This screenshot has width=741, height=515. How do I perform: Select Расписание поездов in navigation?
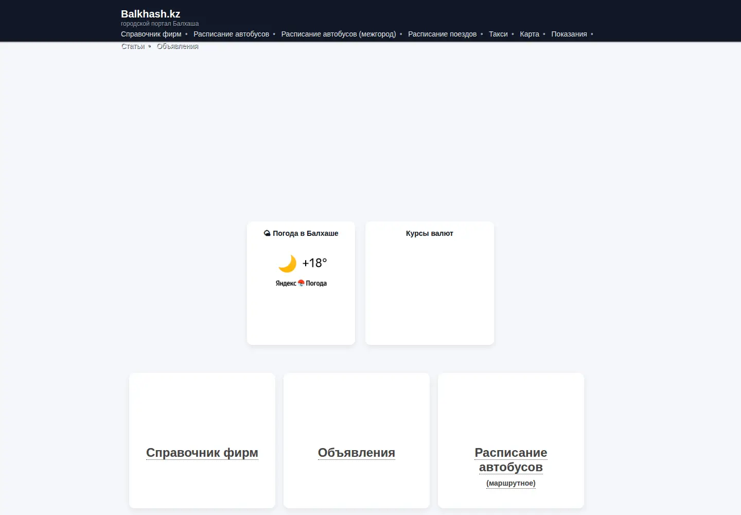pyautogui.click(x=443, y=34)
